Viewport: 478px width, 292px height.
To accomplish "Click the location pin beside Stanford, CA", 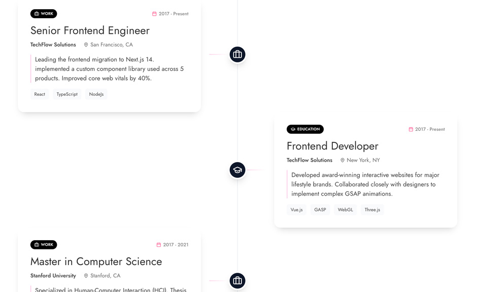I will click(86, 276).
